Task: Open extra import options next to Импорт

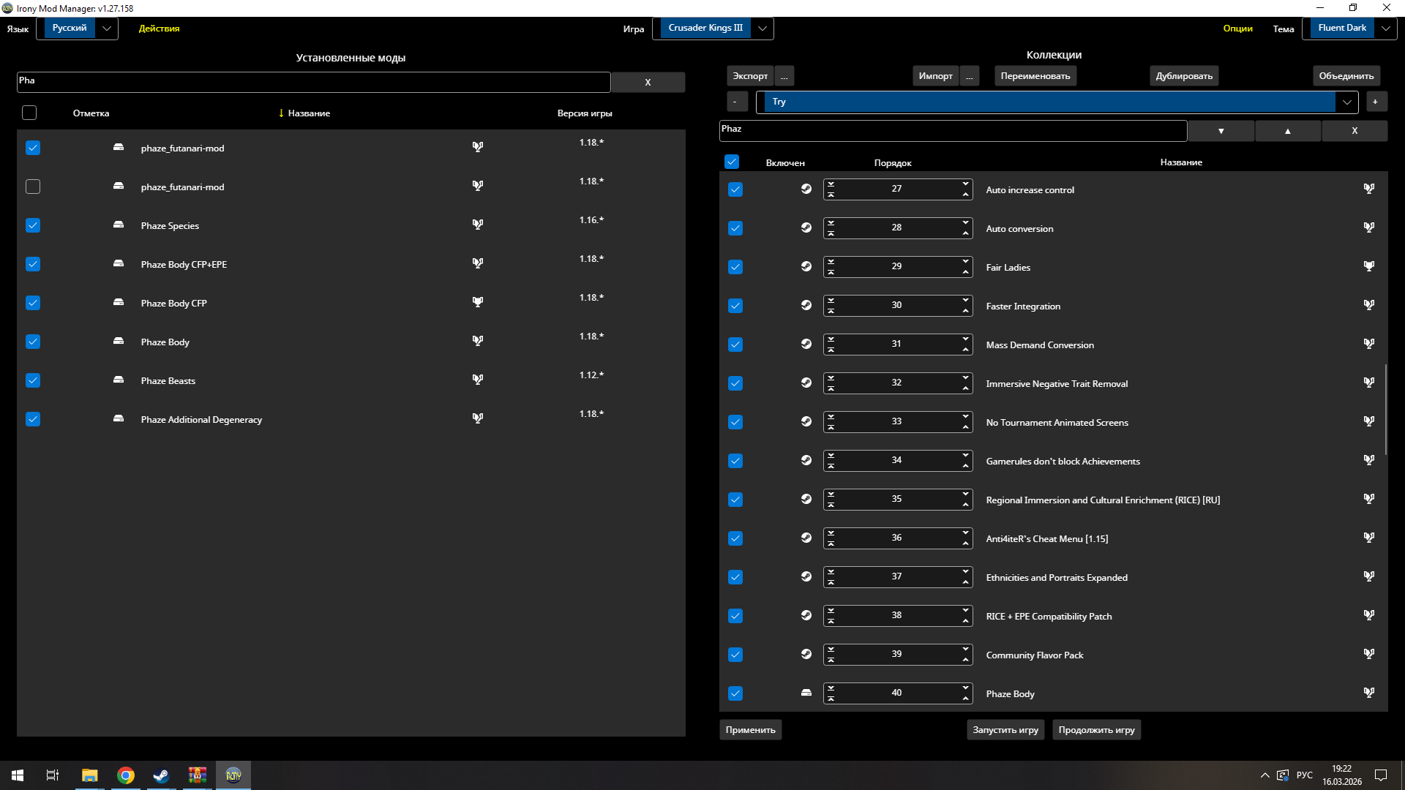Action: 969,76
